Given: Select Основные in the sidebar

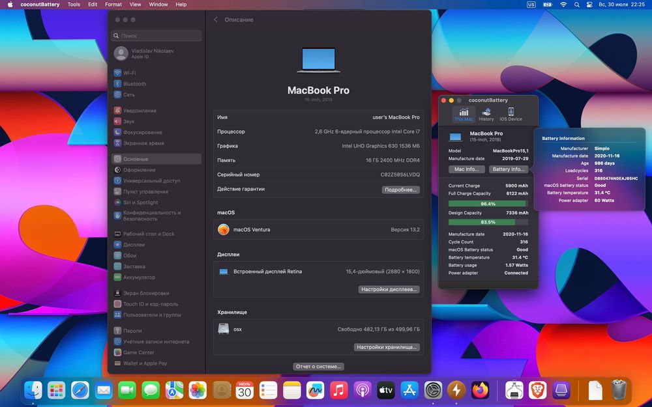Looking at the screenshot, I should click(156, 159).
